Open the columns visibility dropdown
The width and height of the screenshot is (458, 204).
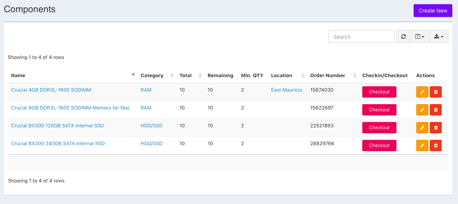(x=420, y=37)
